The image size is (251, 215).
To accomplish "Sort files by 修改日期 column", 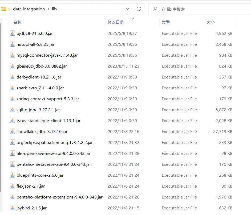I will coord(116,22).
